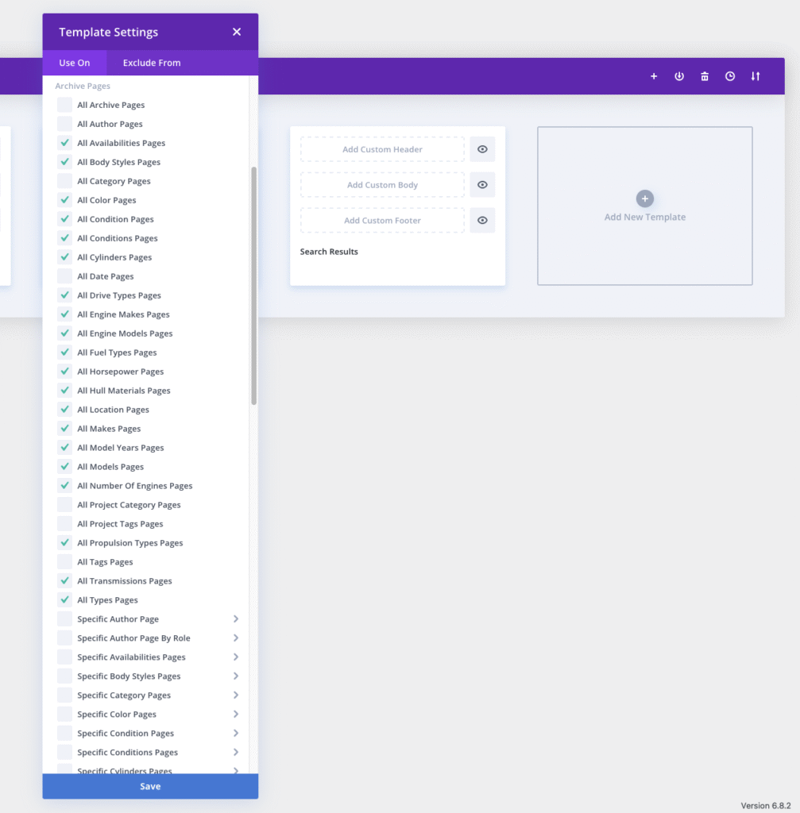Screen dimensions: 800x813
Task: Save the template settings
Action: (150, 787)
